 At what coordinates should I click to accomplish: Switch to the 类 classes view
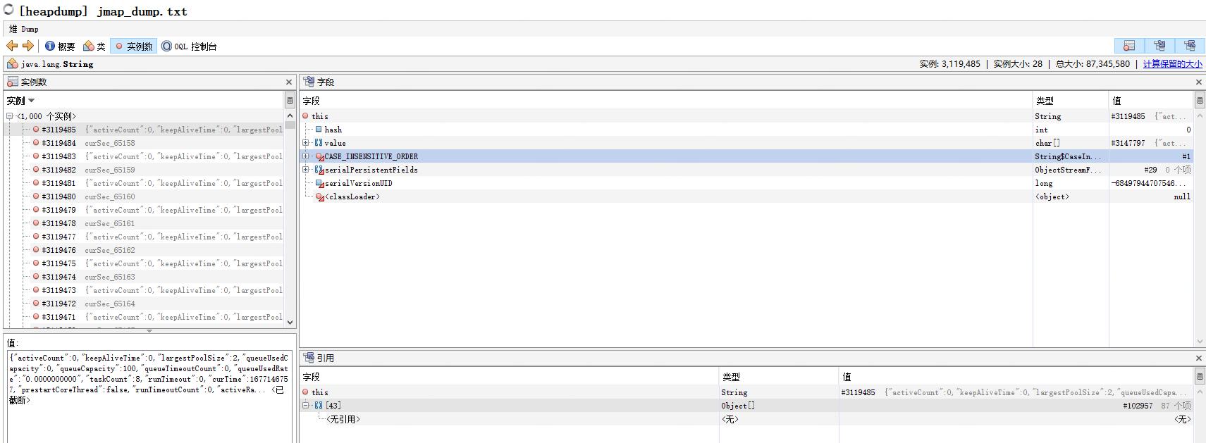coord(94,46)
